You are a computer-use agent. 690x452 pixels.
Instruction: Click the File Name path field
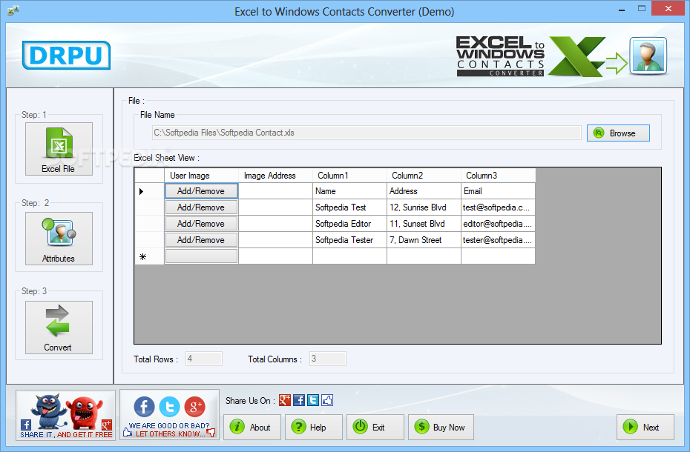pos(367,133)
